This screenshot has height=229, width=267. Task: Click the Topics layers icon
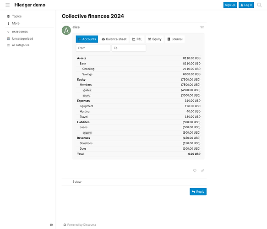click(8, 16)
